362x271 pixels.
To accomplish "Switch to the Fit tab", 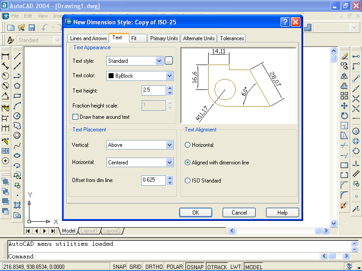I will (138, 38).
